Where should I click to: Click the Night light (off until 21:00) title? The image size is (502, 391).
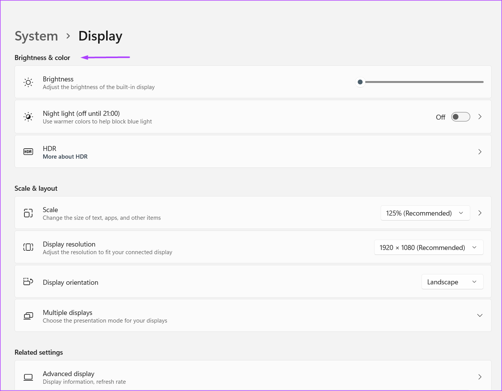pyautogui.click(x=81, y=114)
